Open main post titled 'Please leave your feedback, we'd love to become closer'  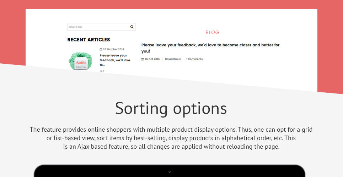[x=210, y=48]
